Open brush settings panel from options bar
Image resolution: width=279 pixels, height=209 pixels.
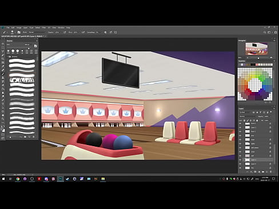click(19, 33)
